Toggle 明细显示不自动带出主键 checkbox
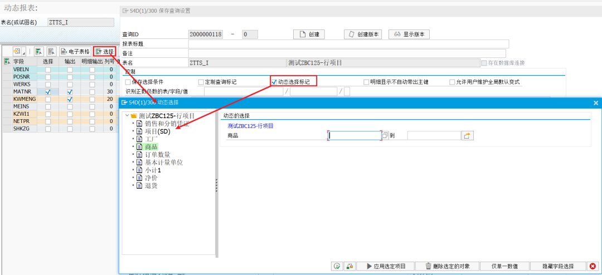This screenshot has height=275, width=602. [x=366, y=82]
